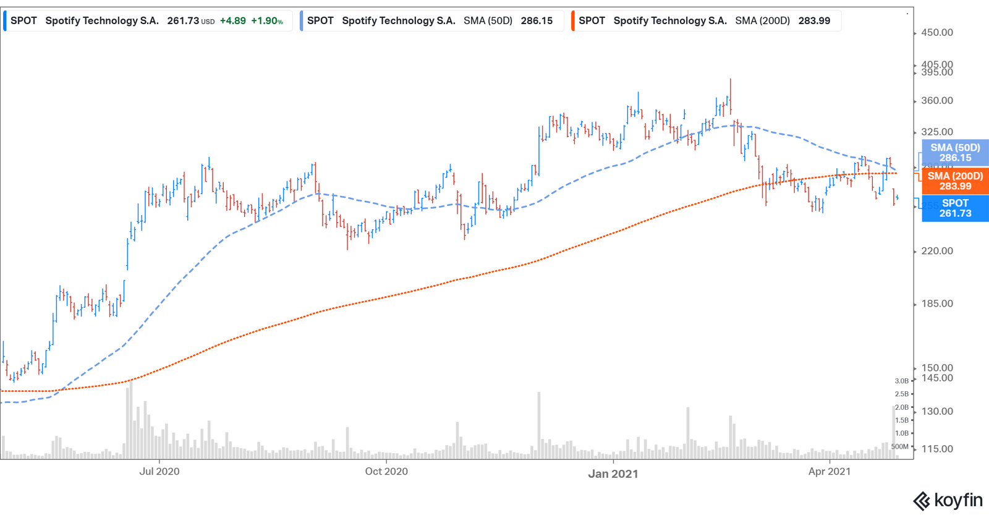The height and width of the screenshot is (518, 989).
Task: Click the blue color bar of SPOT legend
Action: point(5,20)
